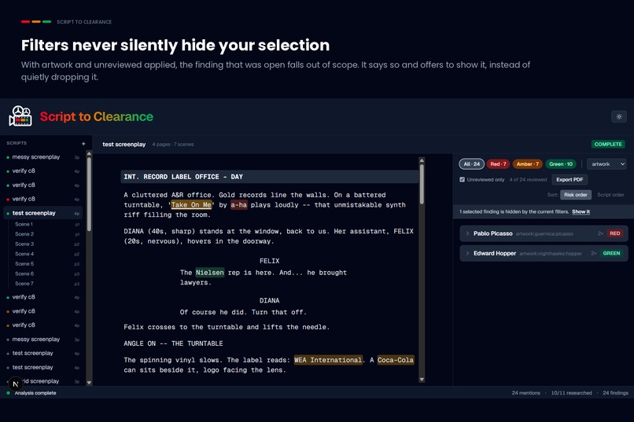634x422 pixels.
Task: Click the 'Analysis complete' status text
Action: [35, 393]
